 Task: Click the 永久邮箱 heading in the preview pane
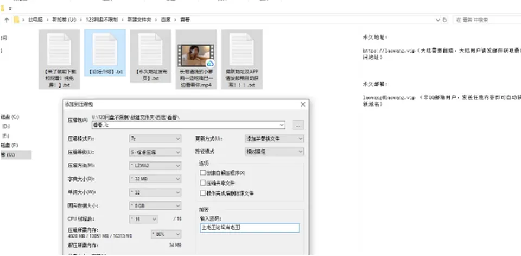pos(375,84)
